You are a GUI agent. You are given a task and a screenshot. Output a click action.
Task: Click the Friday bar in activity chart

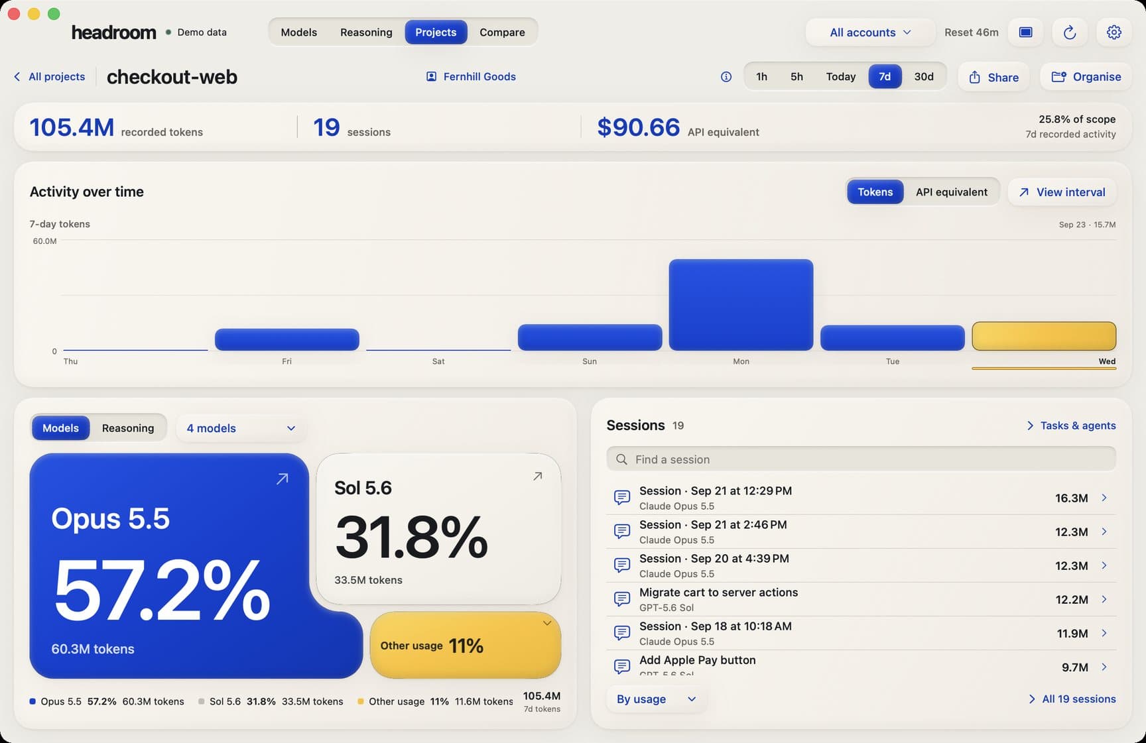(x=286, y=339)
